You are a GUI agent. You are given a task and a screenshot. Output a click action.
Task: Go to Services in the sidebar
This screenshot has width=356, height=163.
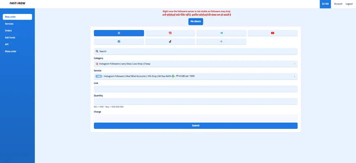click(9, 24)
